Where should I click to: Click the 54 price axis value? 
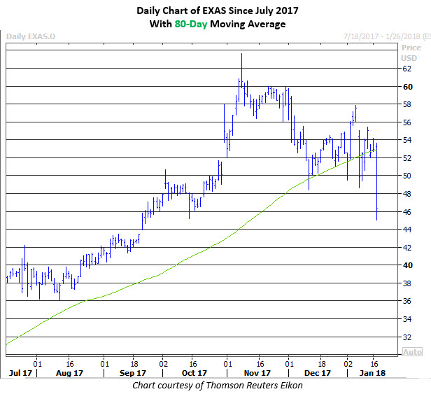click(x=407, y=140)
